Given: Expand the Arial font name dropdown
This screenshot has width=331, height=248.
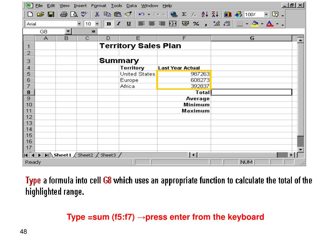Looking at the screenshot, I should pos(79,24).
